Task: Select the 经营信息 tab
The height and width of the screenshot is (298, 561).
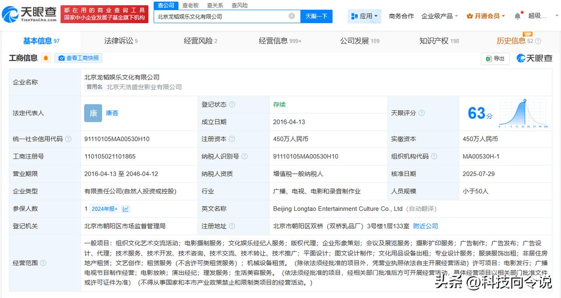Action: pyautogui.click(x=280, y=41)
